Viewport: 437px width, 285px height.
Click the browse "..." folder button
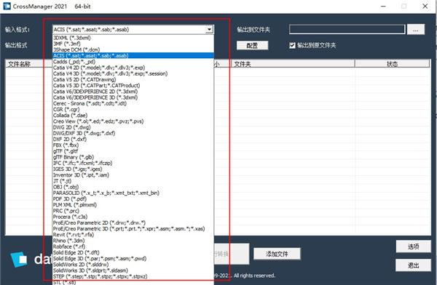(x=416, y=29)
